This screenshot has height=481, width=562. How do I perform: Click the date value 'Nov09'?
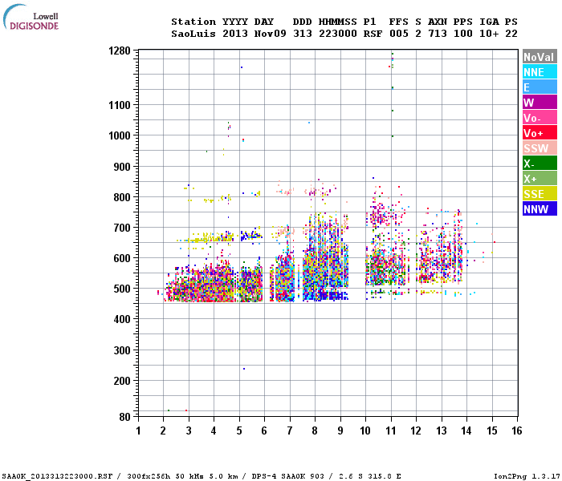(x=271, y=34)
